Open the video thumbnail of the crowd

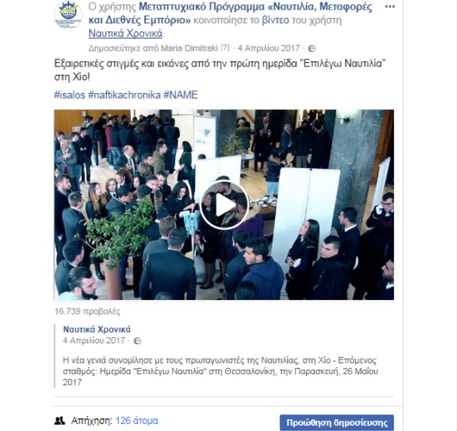pos(224,205)
